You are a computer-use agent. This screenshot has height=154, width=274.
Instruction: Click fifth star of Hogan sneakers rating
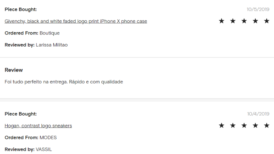click(x=267, y=125)
